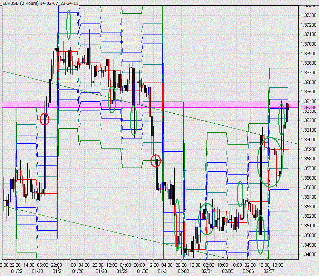This screenshot has width=319, height=276.
Task: Click the 1.36000 price axis label
Action: pyautogui.click(x=308, y=140)
